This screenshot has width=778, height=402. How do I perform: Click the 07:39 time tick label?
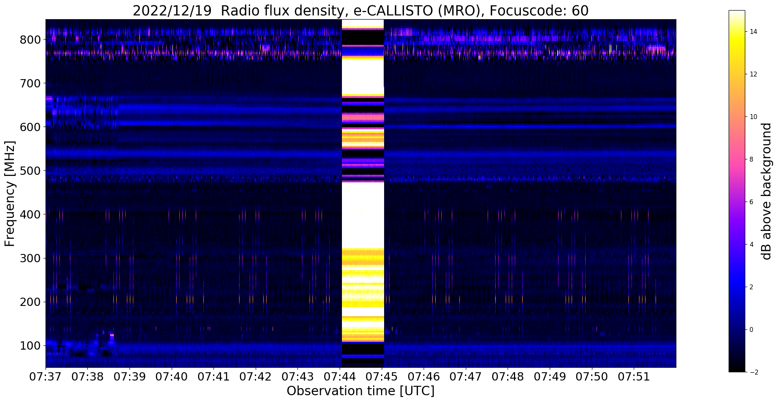(130, 377)
